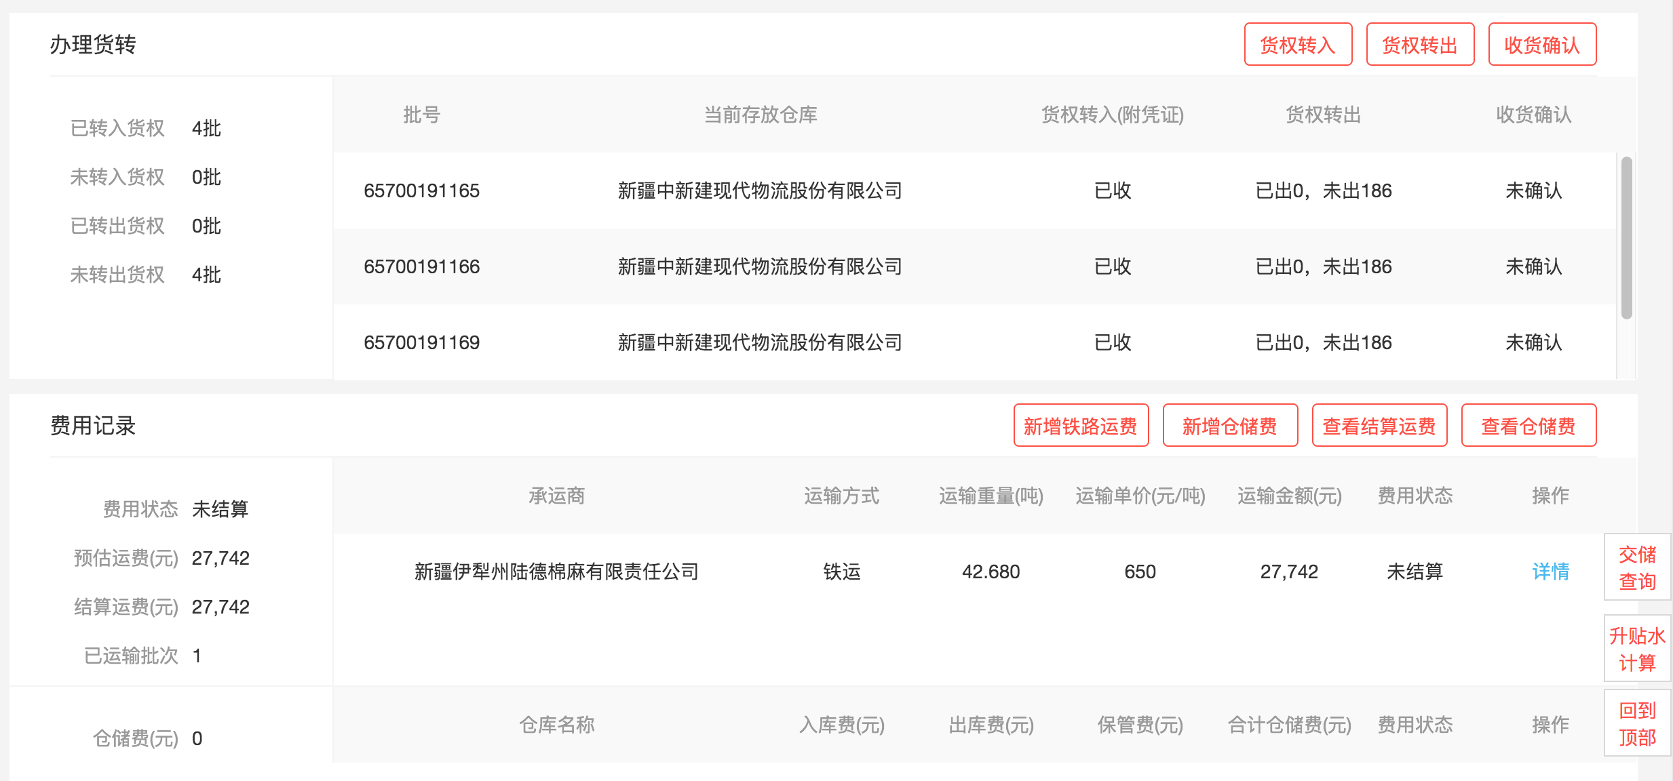Click the 批号 column header
The height and width of the screenshot is (781, 1673).
(421, 115)
